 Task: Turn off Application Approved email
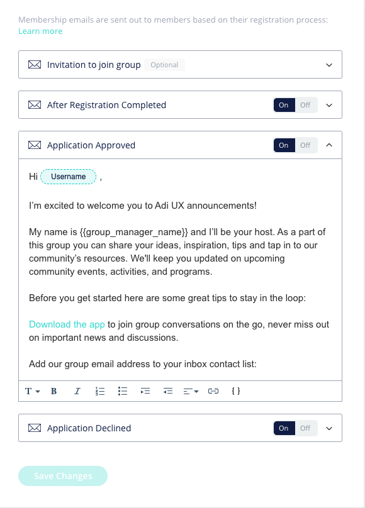coord(305,145)
